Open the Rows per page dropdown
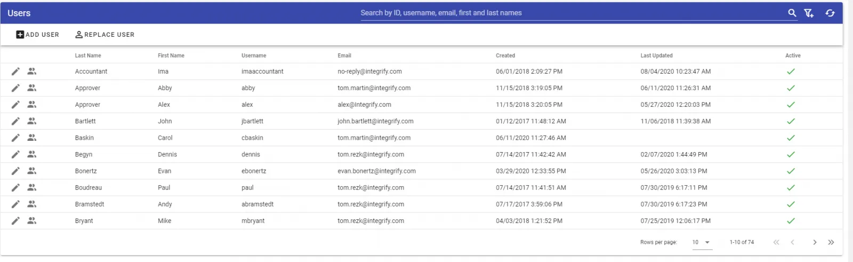This screenshot has width=853, height=262. click(x=702, y=242)
